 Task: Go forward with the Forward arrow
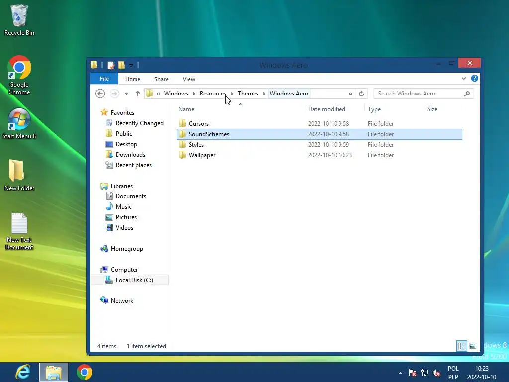click(114, 94)
